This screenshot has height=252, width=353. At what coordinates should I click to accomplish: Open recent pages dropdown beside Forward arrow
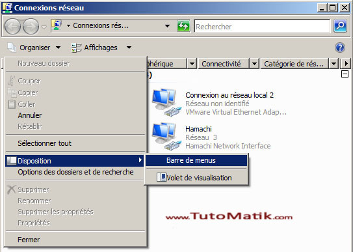44,27
